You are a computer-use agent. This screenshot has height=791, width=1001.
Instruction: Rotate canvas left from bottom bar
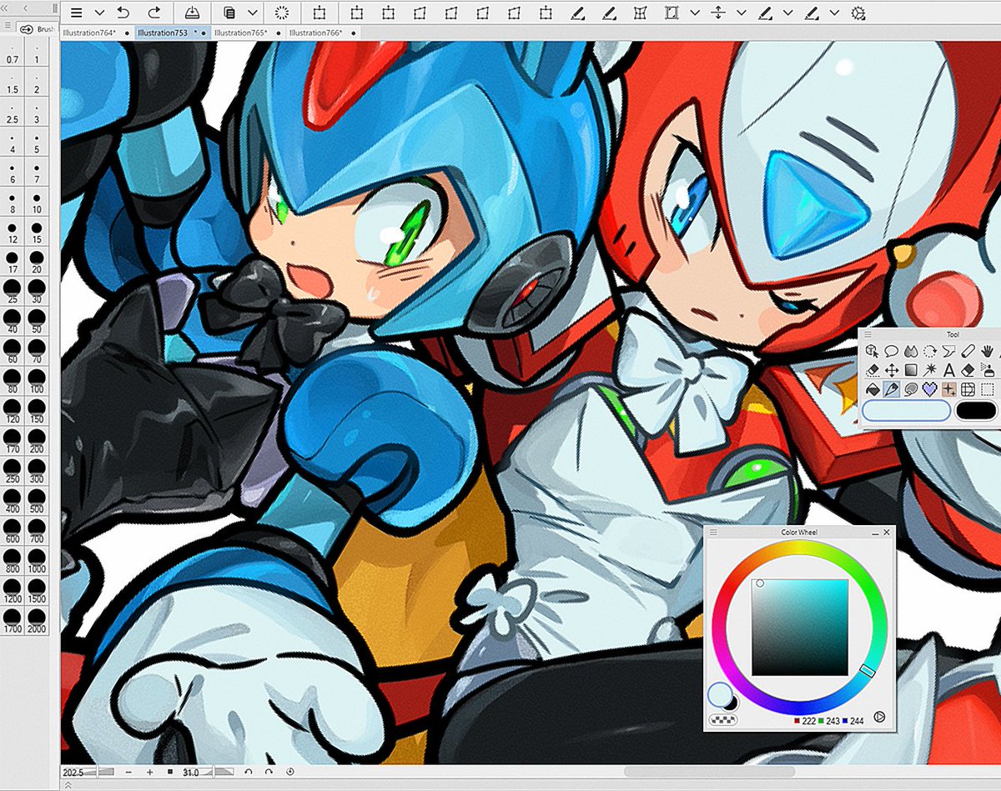pos(248,772)
